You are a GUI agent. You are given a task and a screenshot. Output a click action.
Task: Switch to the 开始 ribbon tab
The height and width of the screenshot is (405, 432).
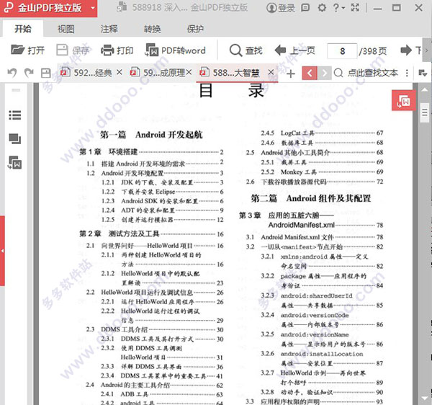23,29
